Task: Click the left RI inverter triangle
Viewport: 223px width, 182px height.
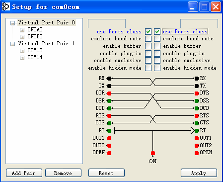Action: point(113,131)
